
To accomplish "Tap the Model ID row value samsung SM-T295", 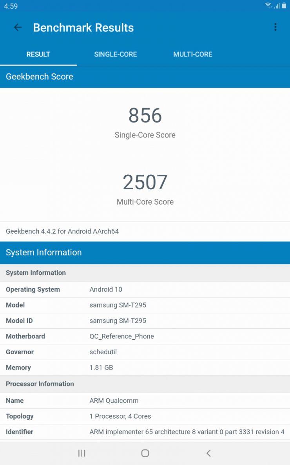I will (x=118, y=320).
